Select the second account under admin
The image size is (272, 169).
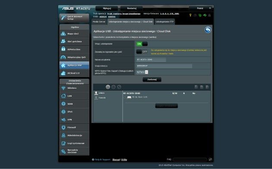tap(100, 98)
